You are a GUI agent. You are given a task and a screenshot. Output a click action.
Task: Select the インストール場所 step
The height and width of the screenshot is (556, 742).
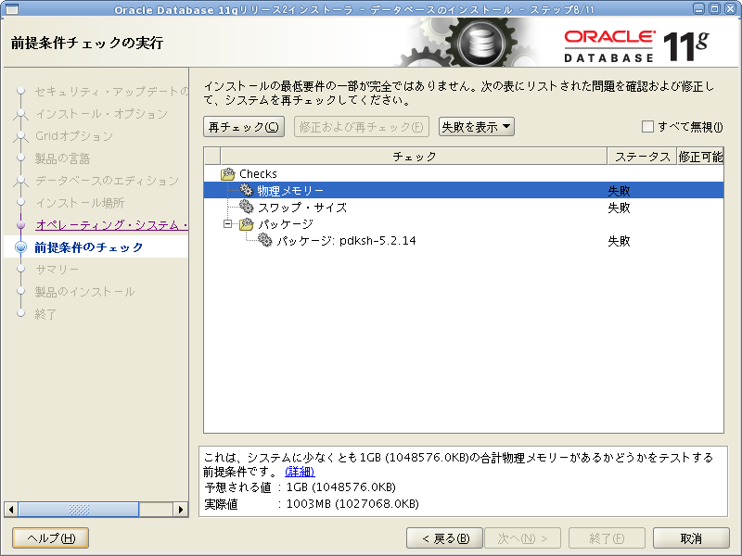click(x=80, y=202)
